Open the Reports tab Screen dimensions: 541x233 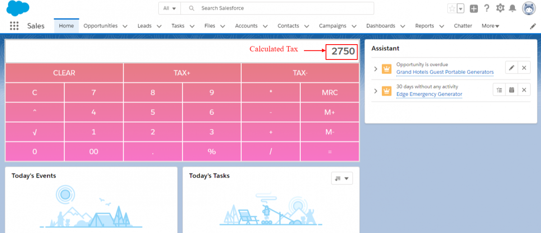tap(425, 26)
